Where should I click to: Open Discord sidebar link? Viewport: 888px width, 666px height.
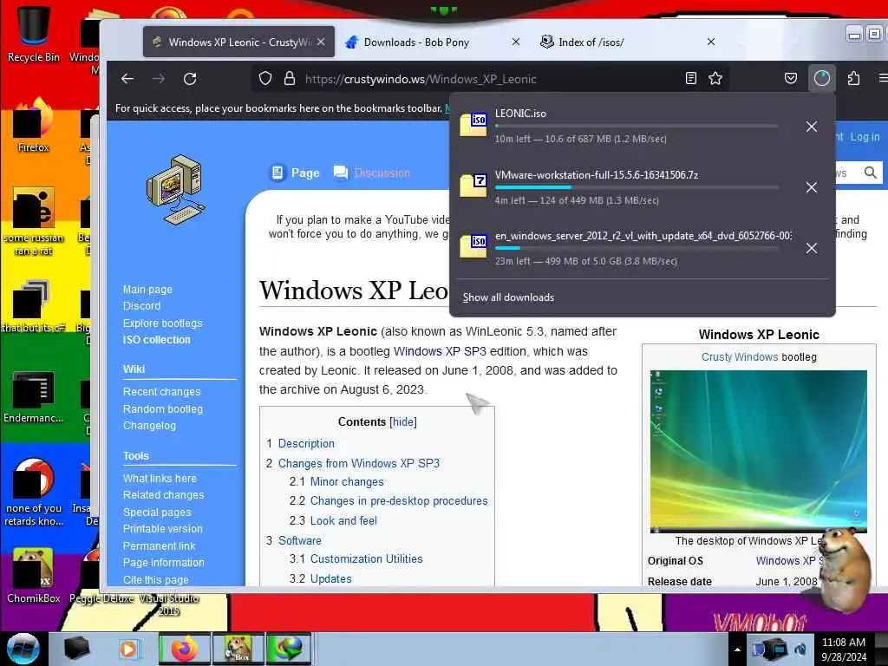141,306
